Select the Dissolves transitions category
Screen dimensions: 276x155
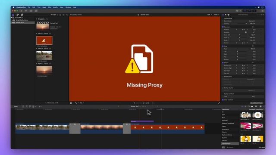click(225, 121)
